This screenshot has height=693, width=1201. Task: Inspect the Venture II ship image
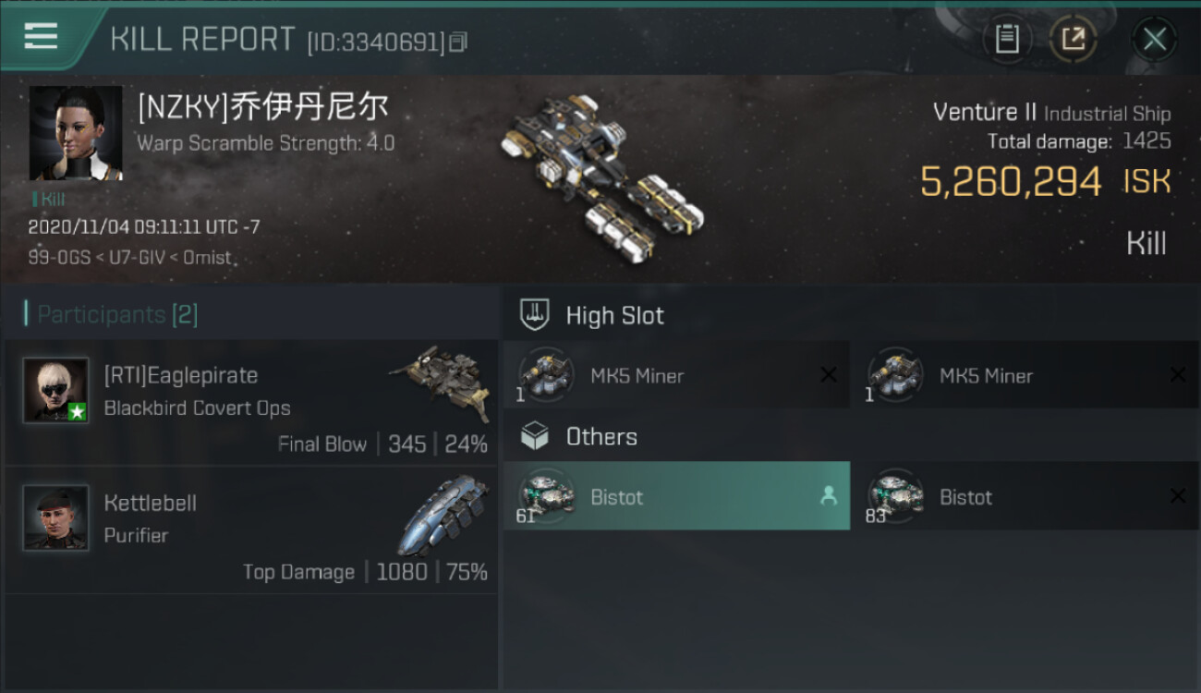coord(600,176)
